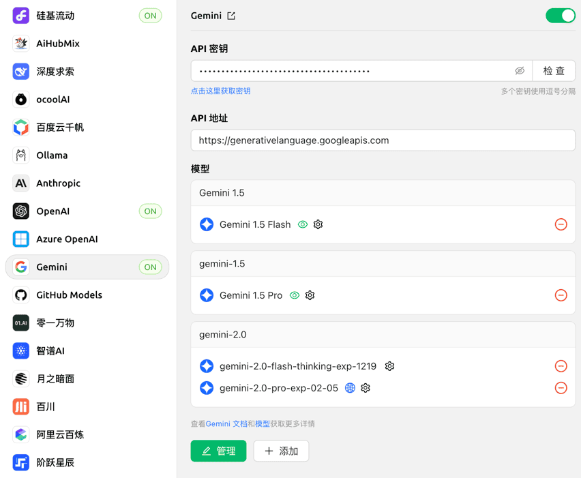581x478 pixels.
Task: Click the gemini-2.0-flash-thinking-exp-1219 model logo
Action: pos(207,366)
